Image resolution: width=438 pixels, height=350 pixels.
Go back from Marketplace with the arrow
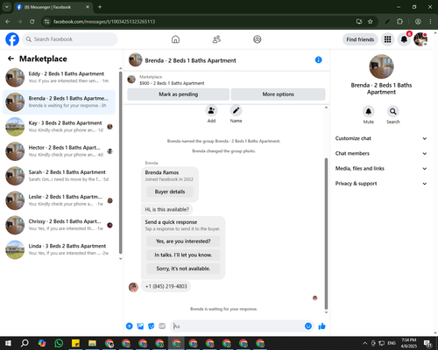point(11,59)
